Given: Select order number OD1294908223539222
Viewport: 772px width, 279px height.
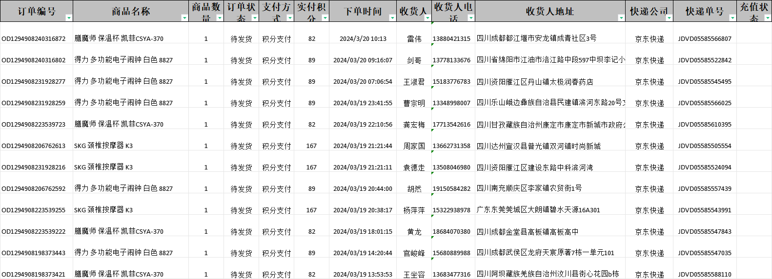Looking at the screenshot, I should click(34, 232).
